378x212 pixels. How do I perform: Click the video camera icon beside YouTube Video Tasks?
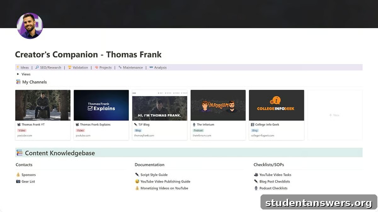coord(256,175)
